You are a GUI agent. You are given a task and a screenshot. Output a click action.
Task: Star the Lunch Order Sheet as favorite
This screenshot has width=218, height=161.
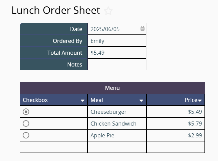(x=108, y=11)
